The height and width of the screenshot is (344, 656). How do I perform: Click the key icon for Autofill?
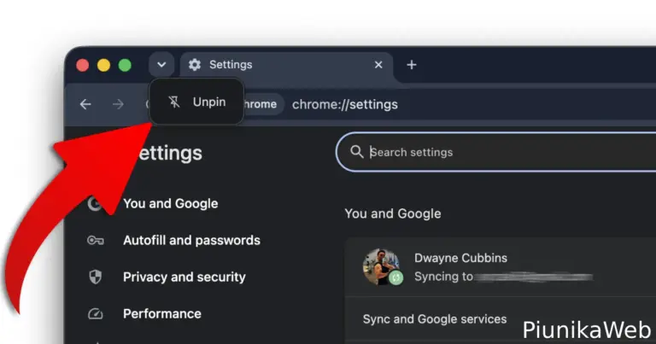tap(96, 241)
